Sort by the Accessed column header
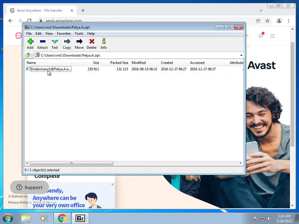Screen dimensions: 299x224 (203, 63)
